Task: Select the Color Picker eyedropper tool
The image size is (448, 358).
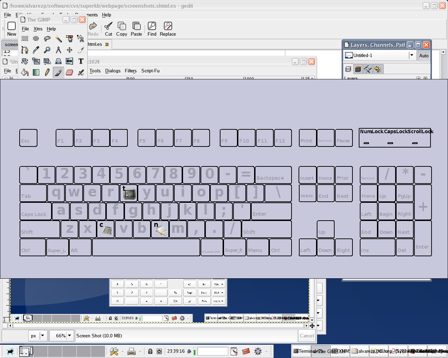Action: (x=36, y=50)
